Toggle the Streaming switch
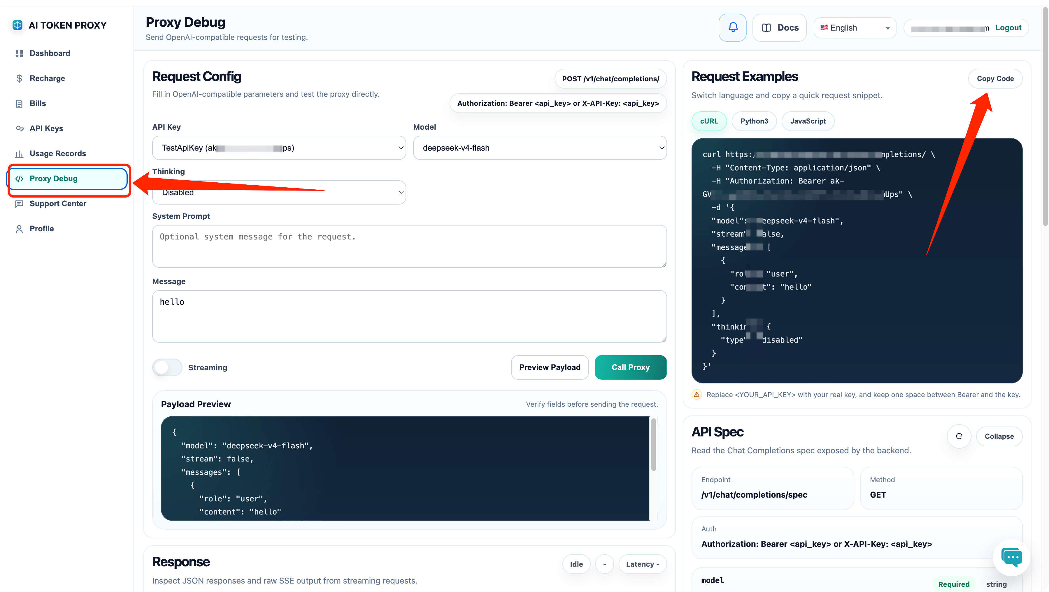 pyautogui.click(x=167, y=367)
